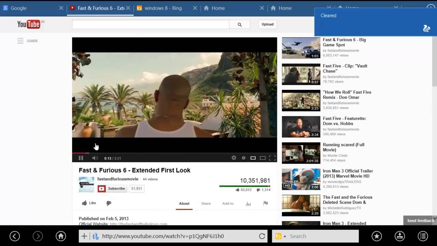437x246 pixels.
Task: Switch to the Google tab
Action: (18, 8)
